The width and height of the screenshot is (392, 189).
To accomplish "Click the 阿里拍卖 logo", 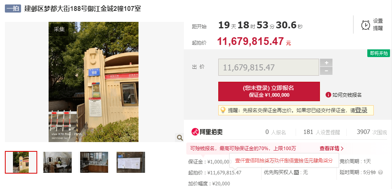I will click(x=207, y=132).
